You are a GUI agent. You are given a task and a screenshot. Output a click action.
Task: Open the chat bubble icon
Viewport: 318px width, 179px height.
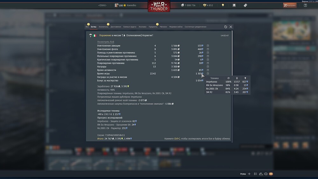click(266, 174)
